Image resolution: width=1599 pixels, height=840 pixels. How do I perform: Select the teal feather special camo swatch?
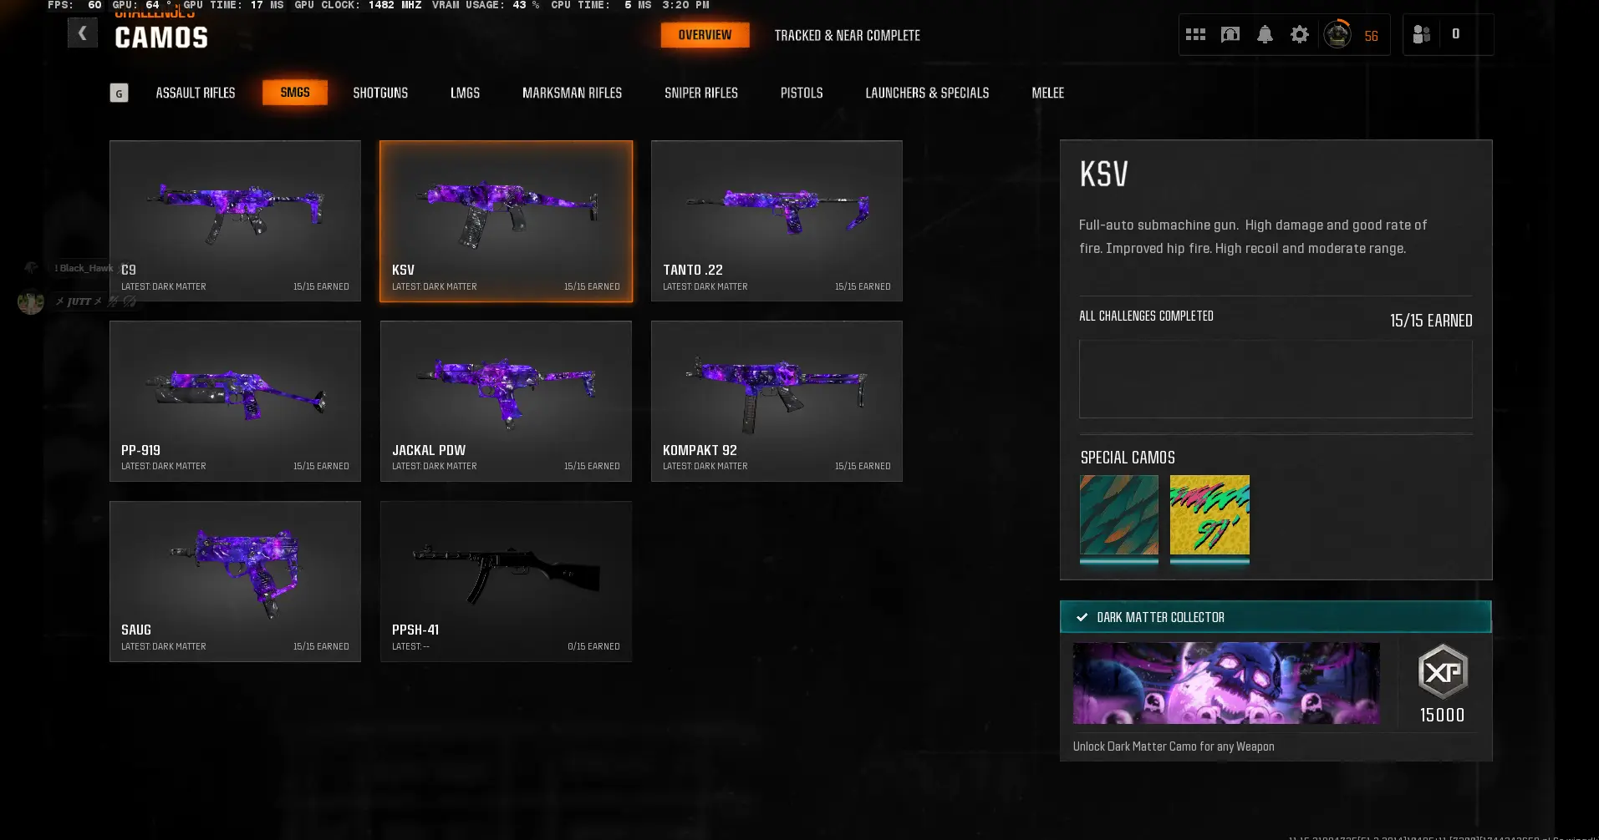point(1118,515)
